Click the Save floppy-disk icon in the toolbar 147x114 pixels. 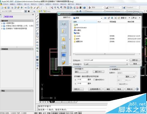click(9, 8)
